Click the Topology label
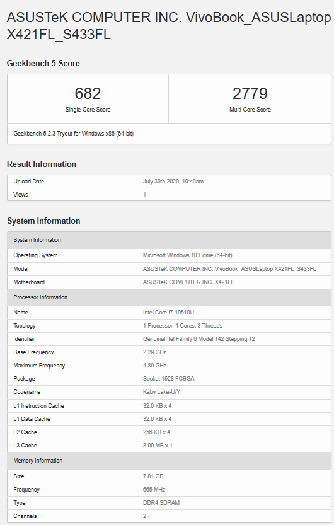The image size is (334, 525). [x=25, y=326]
